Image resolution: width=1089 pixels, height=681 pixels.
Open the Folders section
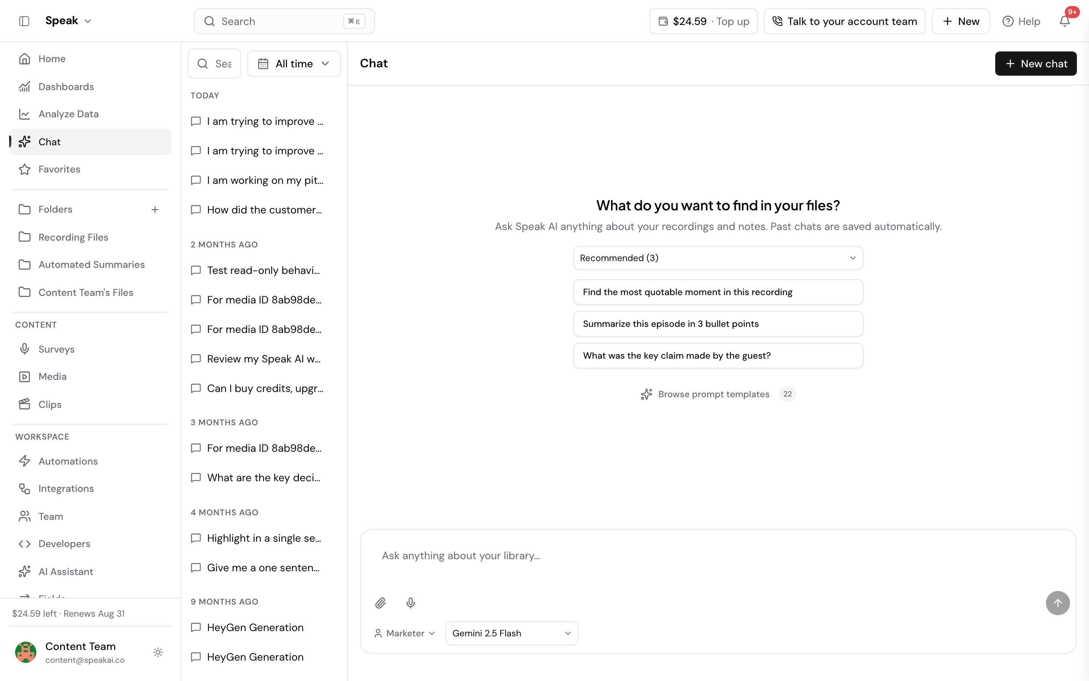point(55,210)
